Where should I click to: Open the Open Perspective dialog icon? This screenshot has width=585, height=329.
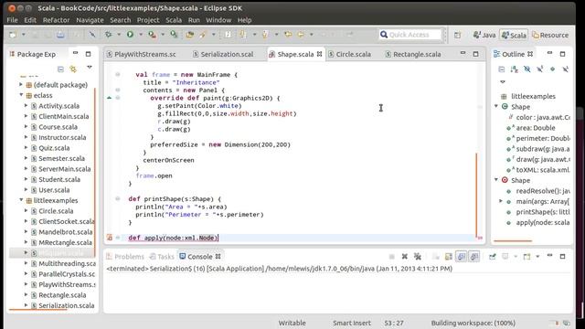457,35
